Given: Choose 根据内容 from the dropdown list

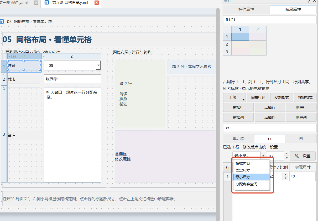Looking at the screenshot, I should click(x=251, y=163).
